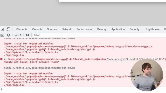
Task: Click the red error icon beside the nock error
Action: (1, 59)
